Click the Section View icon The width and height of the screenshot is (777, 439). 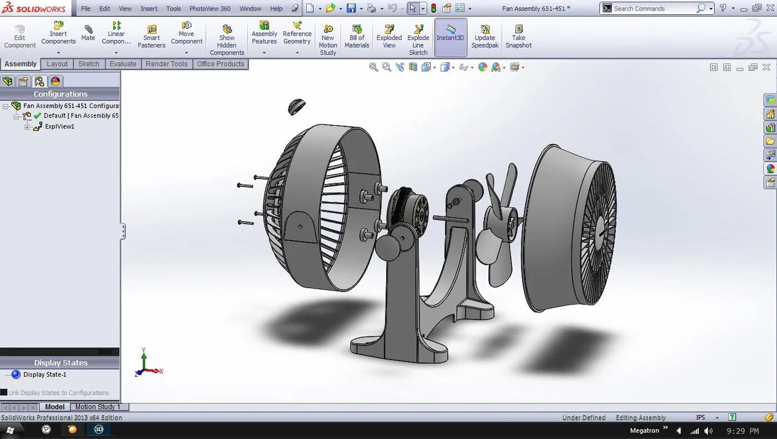click(x=413, y=67)
